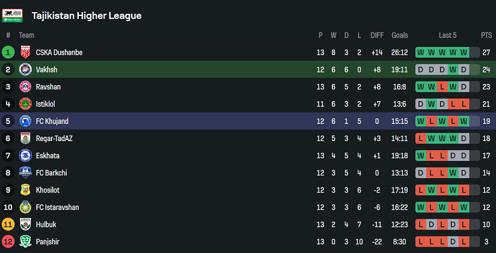Click the rank 12 relegation badge
Viewport: 496px width, 253px height.
[x=8, y=242]
